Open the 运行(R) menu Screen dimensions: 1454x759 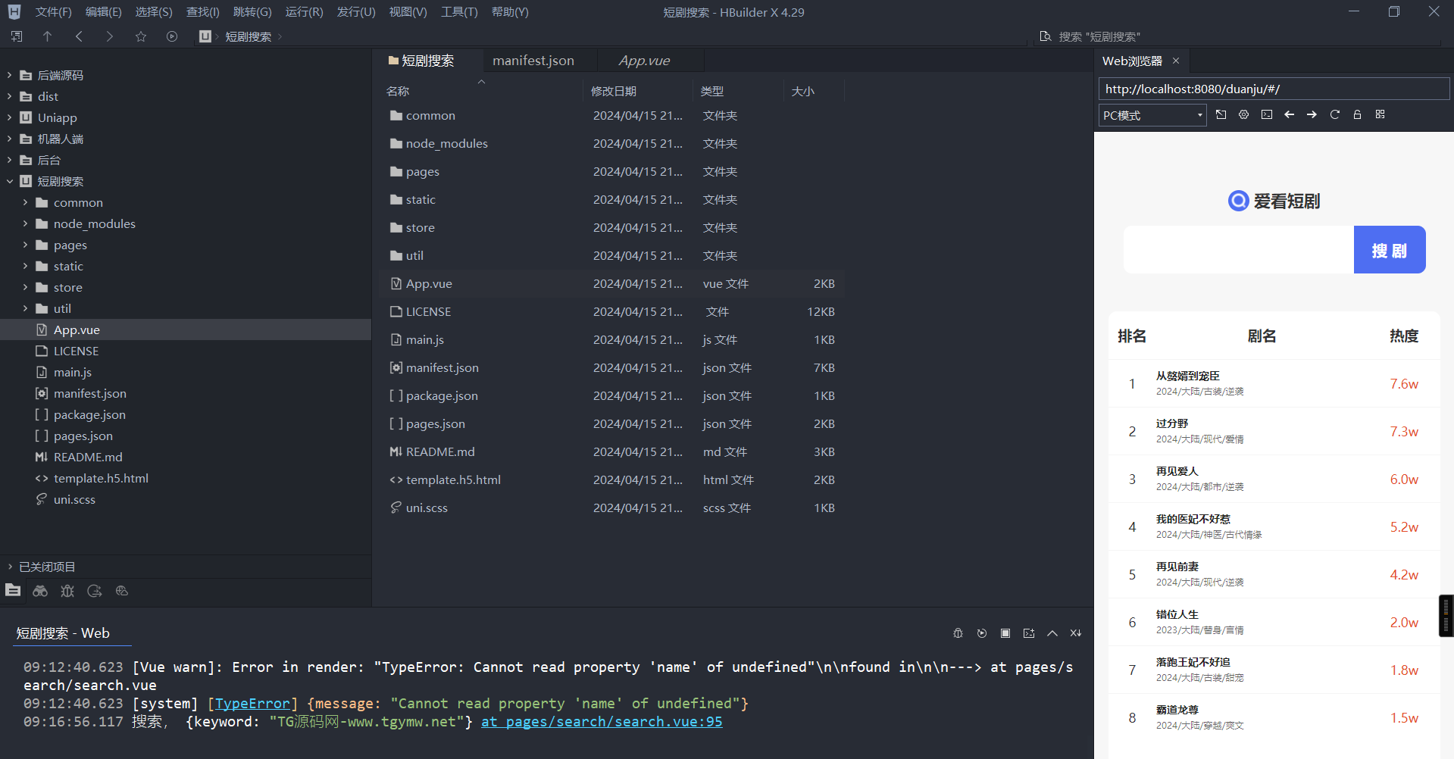click(304, 12)
